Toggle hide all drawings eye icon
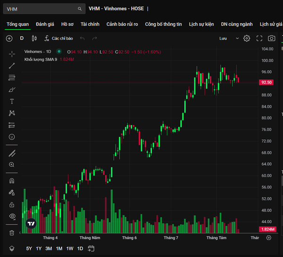 pos(12,217)
